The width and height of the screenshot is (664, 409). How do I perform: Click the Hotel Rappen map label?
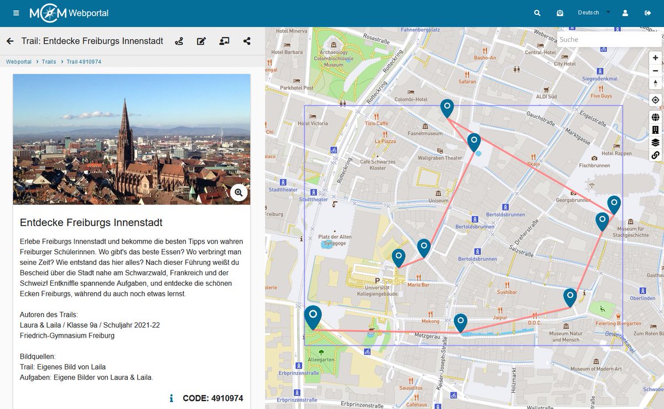point(616,153)
